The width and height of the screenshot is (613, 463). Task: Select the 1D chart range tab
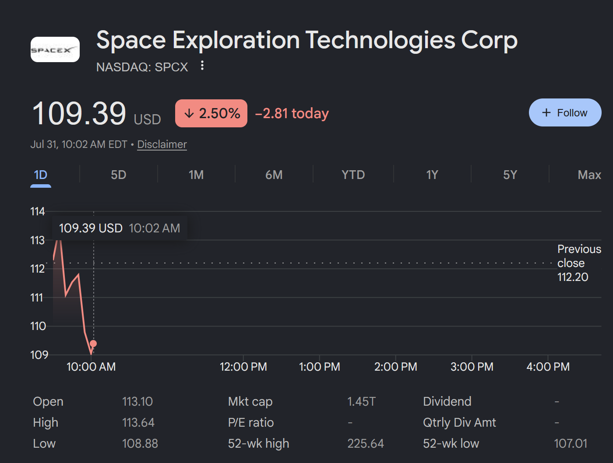(x=41, y=175)
